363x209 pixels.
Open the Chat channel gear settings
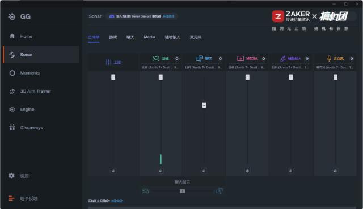[220, 59]
